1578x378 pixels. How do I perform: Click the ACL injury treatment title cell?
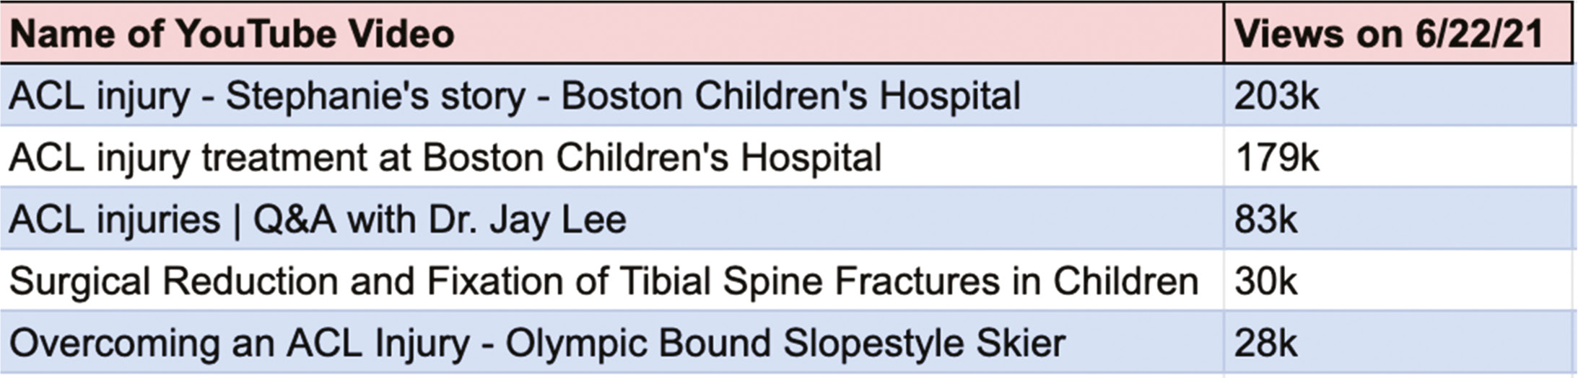(x=612, y=157)
